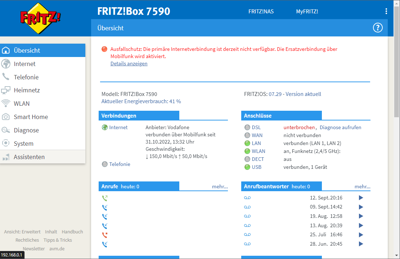Click the Diagnose pulse icon

[6, 130]
